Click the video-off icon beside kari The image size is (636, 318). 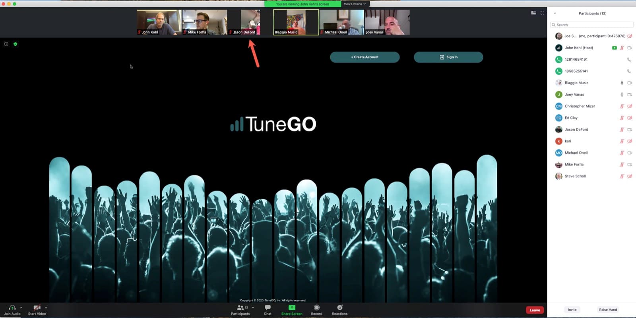tap(630, 141)
